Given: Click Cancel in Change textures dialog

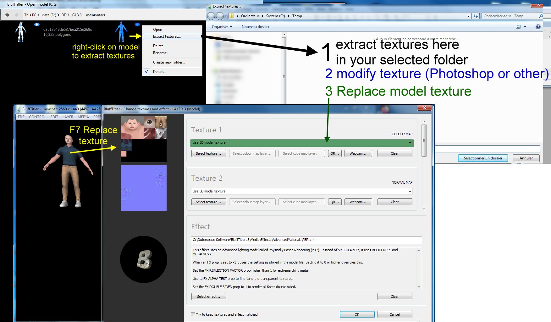Looking at the screenshot, I should [x=395, y=314].
